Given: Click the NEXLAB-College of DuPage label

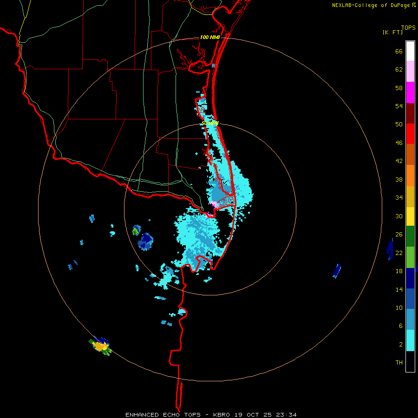Looking at the screenshot, I should (x=371, y=5).
